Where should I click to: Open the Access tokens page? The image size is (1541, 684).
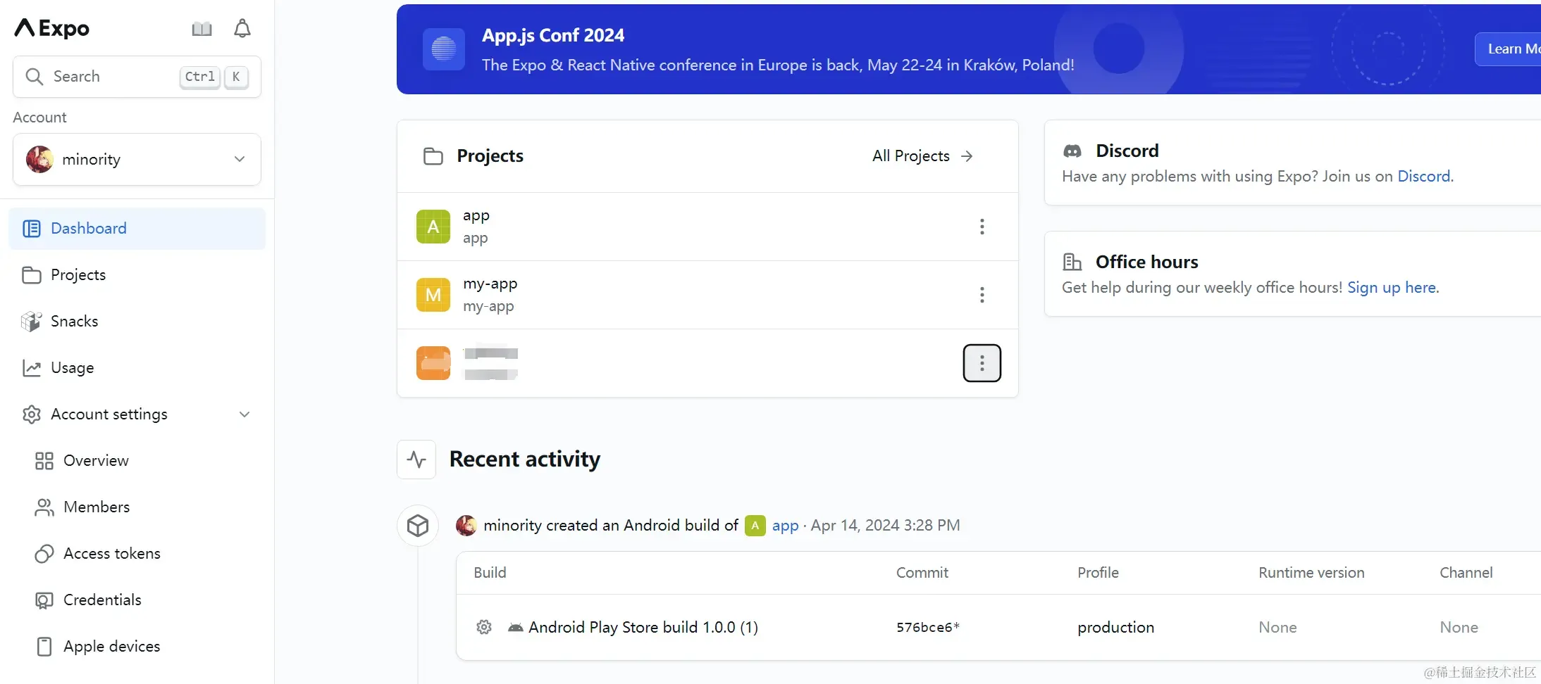point(137,554)
